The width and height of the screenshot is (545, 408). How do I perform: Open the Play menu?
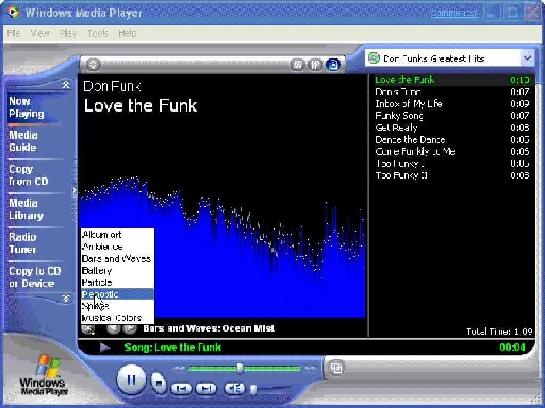click(x=68, y=33)
